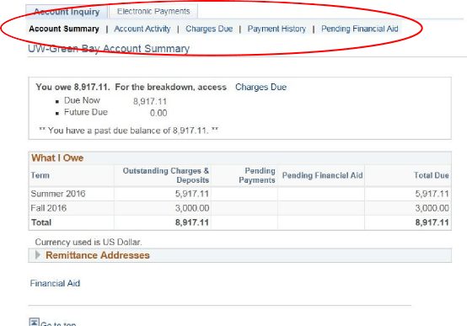Switch to the Electronic Payments tab
This screenshot has height=326, width=467.
(153, 11)
